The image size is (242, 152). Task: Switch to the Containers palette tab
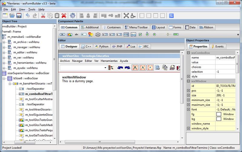click(112, 27)
